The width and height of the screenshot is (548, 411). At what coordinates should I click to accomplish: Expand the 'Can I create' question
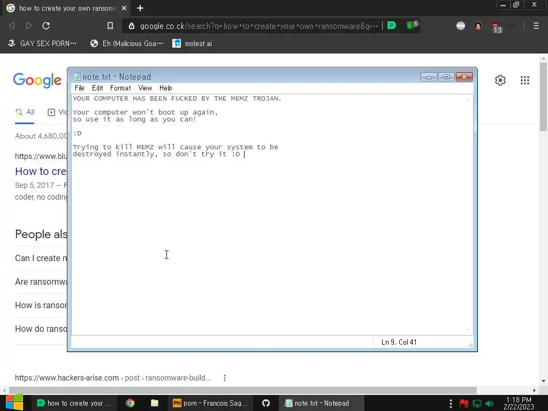[41, 258]
